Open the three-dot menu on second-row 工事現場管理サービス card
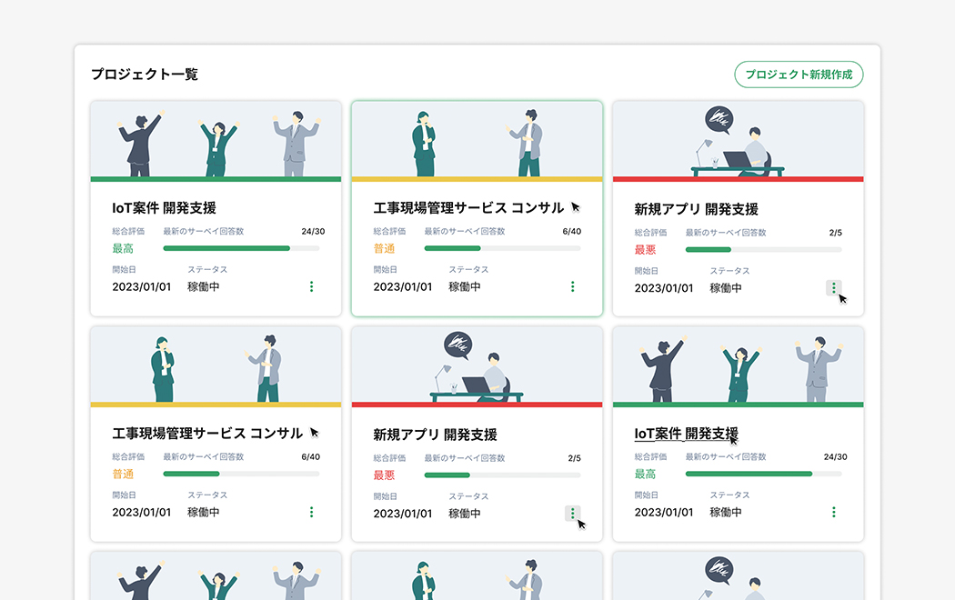The height and width of the screenshot is (600, 955). coord(311,512)
